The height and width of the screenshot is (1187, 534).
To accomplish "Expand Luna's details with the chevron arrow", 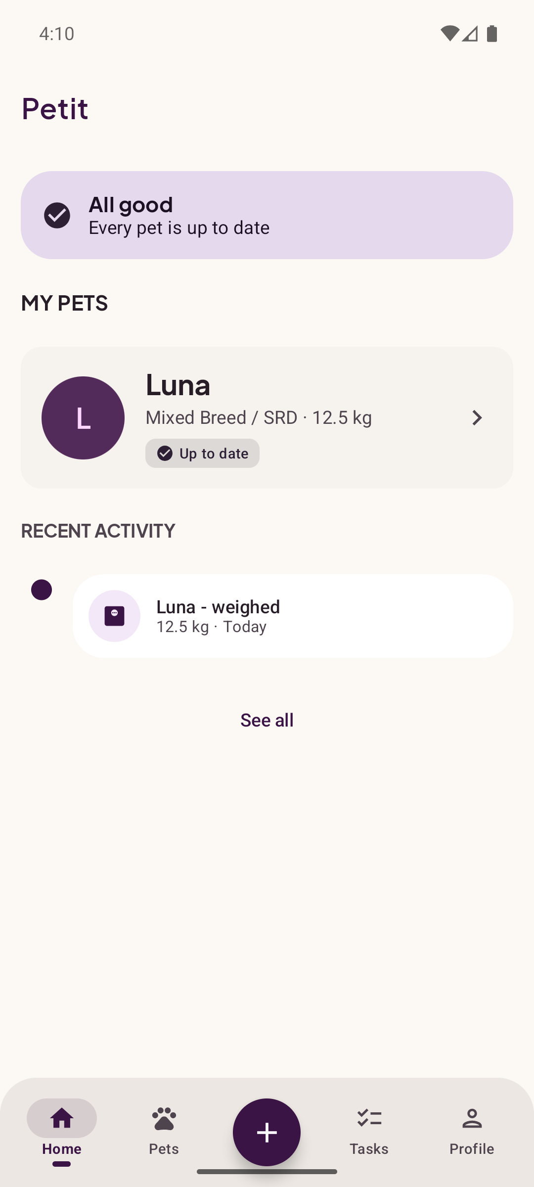I will [x=477, y=418].
